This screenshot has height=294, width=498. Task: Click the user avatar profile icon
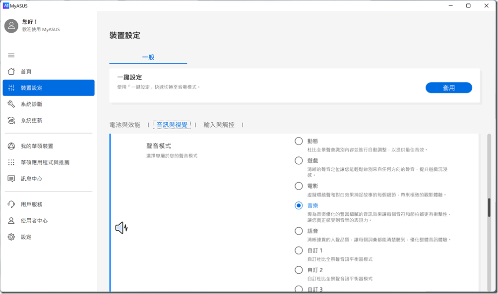pos(11,26)
